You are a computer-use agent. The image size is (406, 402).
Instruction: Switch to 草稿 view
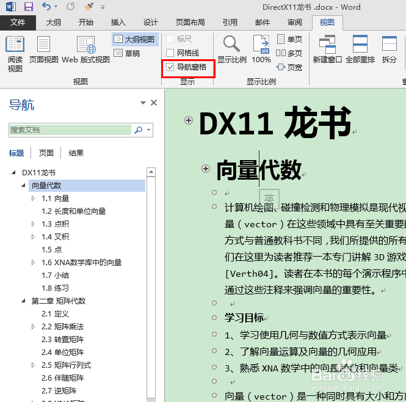(x=127, y=53)
